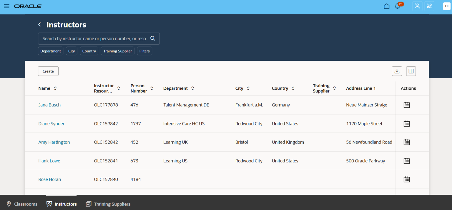Switch to the Training Suppliers tab
This screenshot has width=452, height=210.
tap(108, 204)
